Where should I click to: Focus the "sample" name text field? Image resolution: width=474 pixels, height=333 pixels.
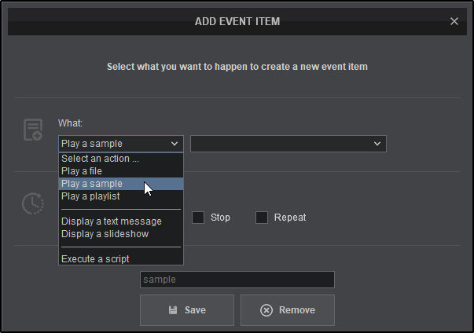coord(237,280)
